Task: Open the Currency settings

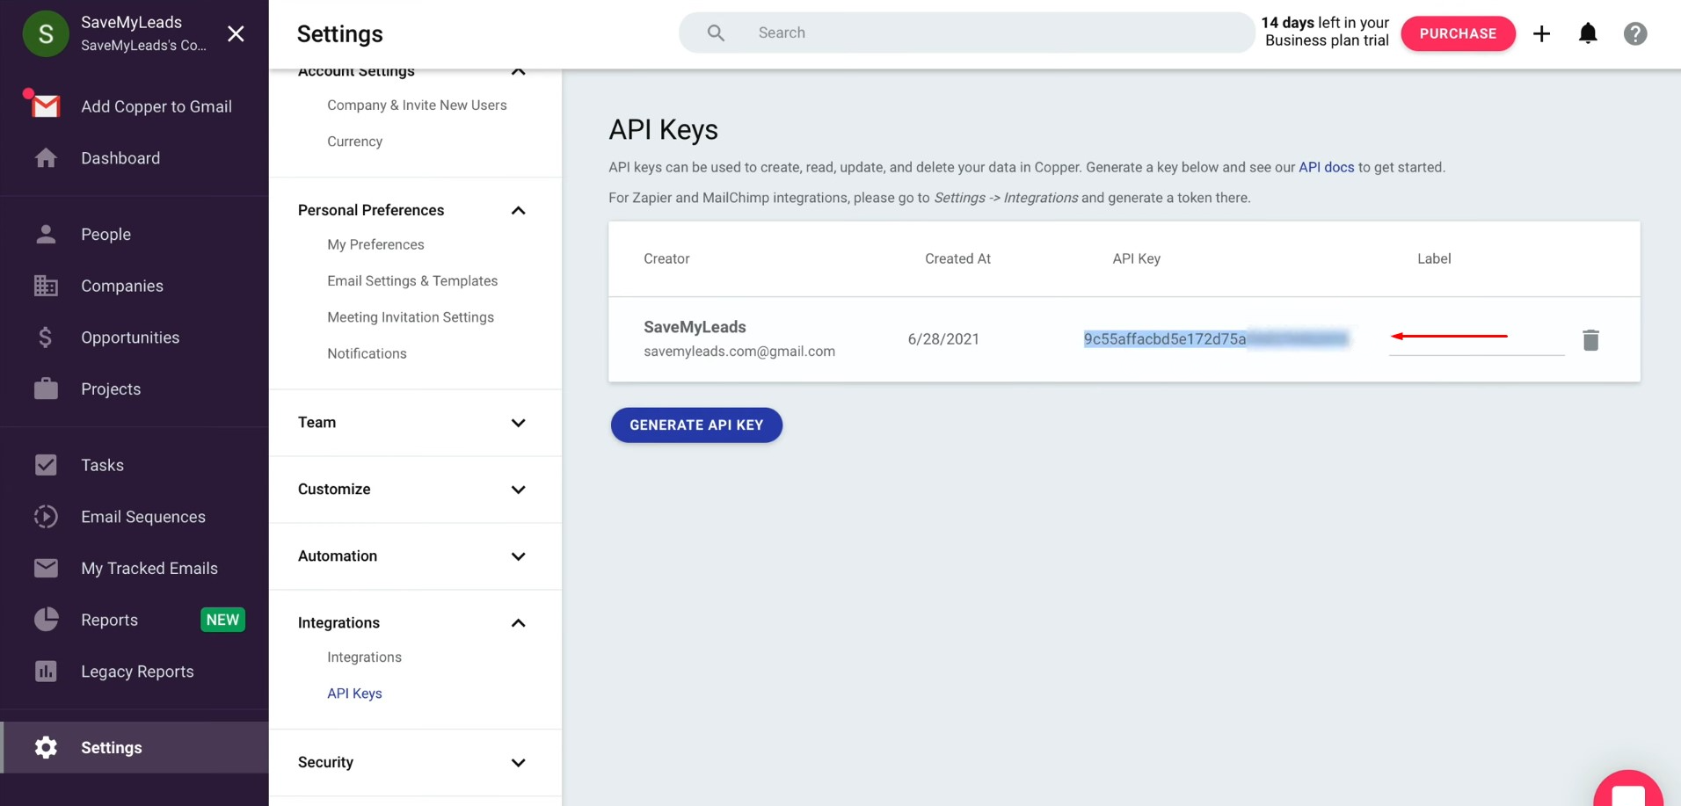Action: [354, 142]
